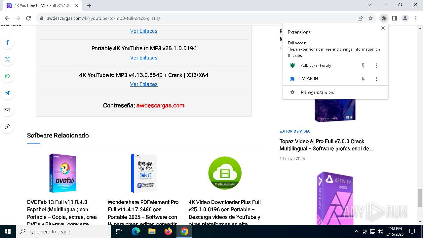
Task: Share page on Facebook sidebar icon
Action: [x=7, y=42]
